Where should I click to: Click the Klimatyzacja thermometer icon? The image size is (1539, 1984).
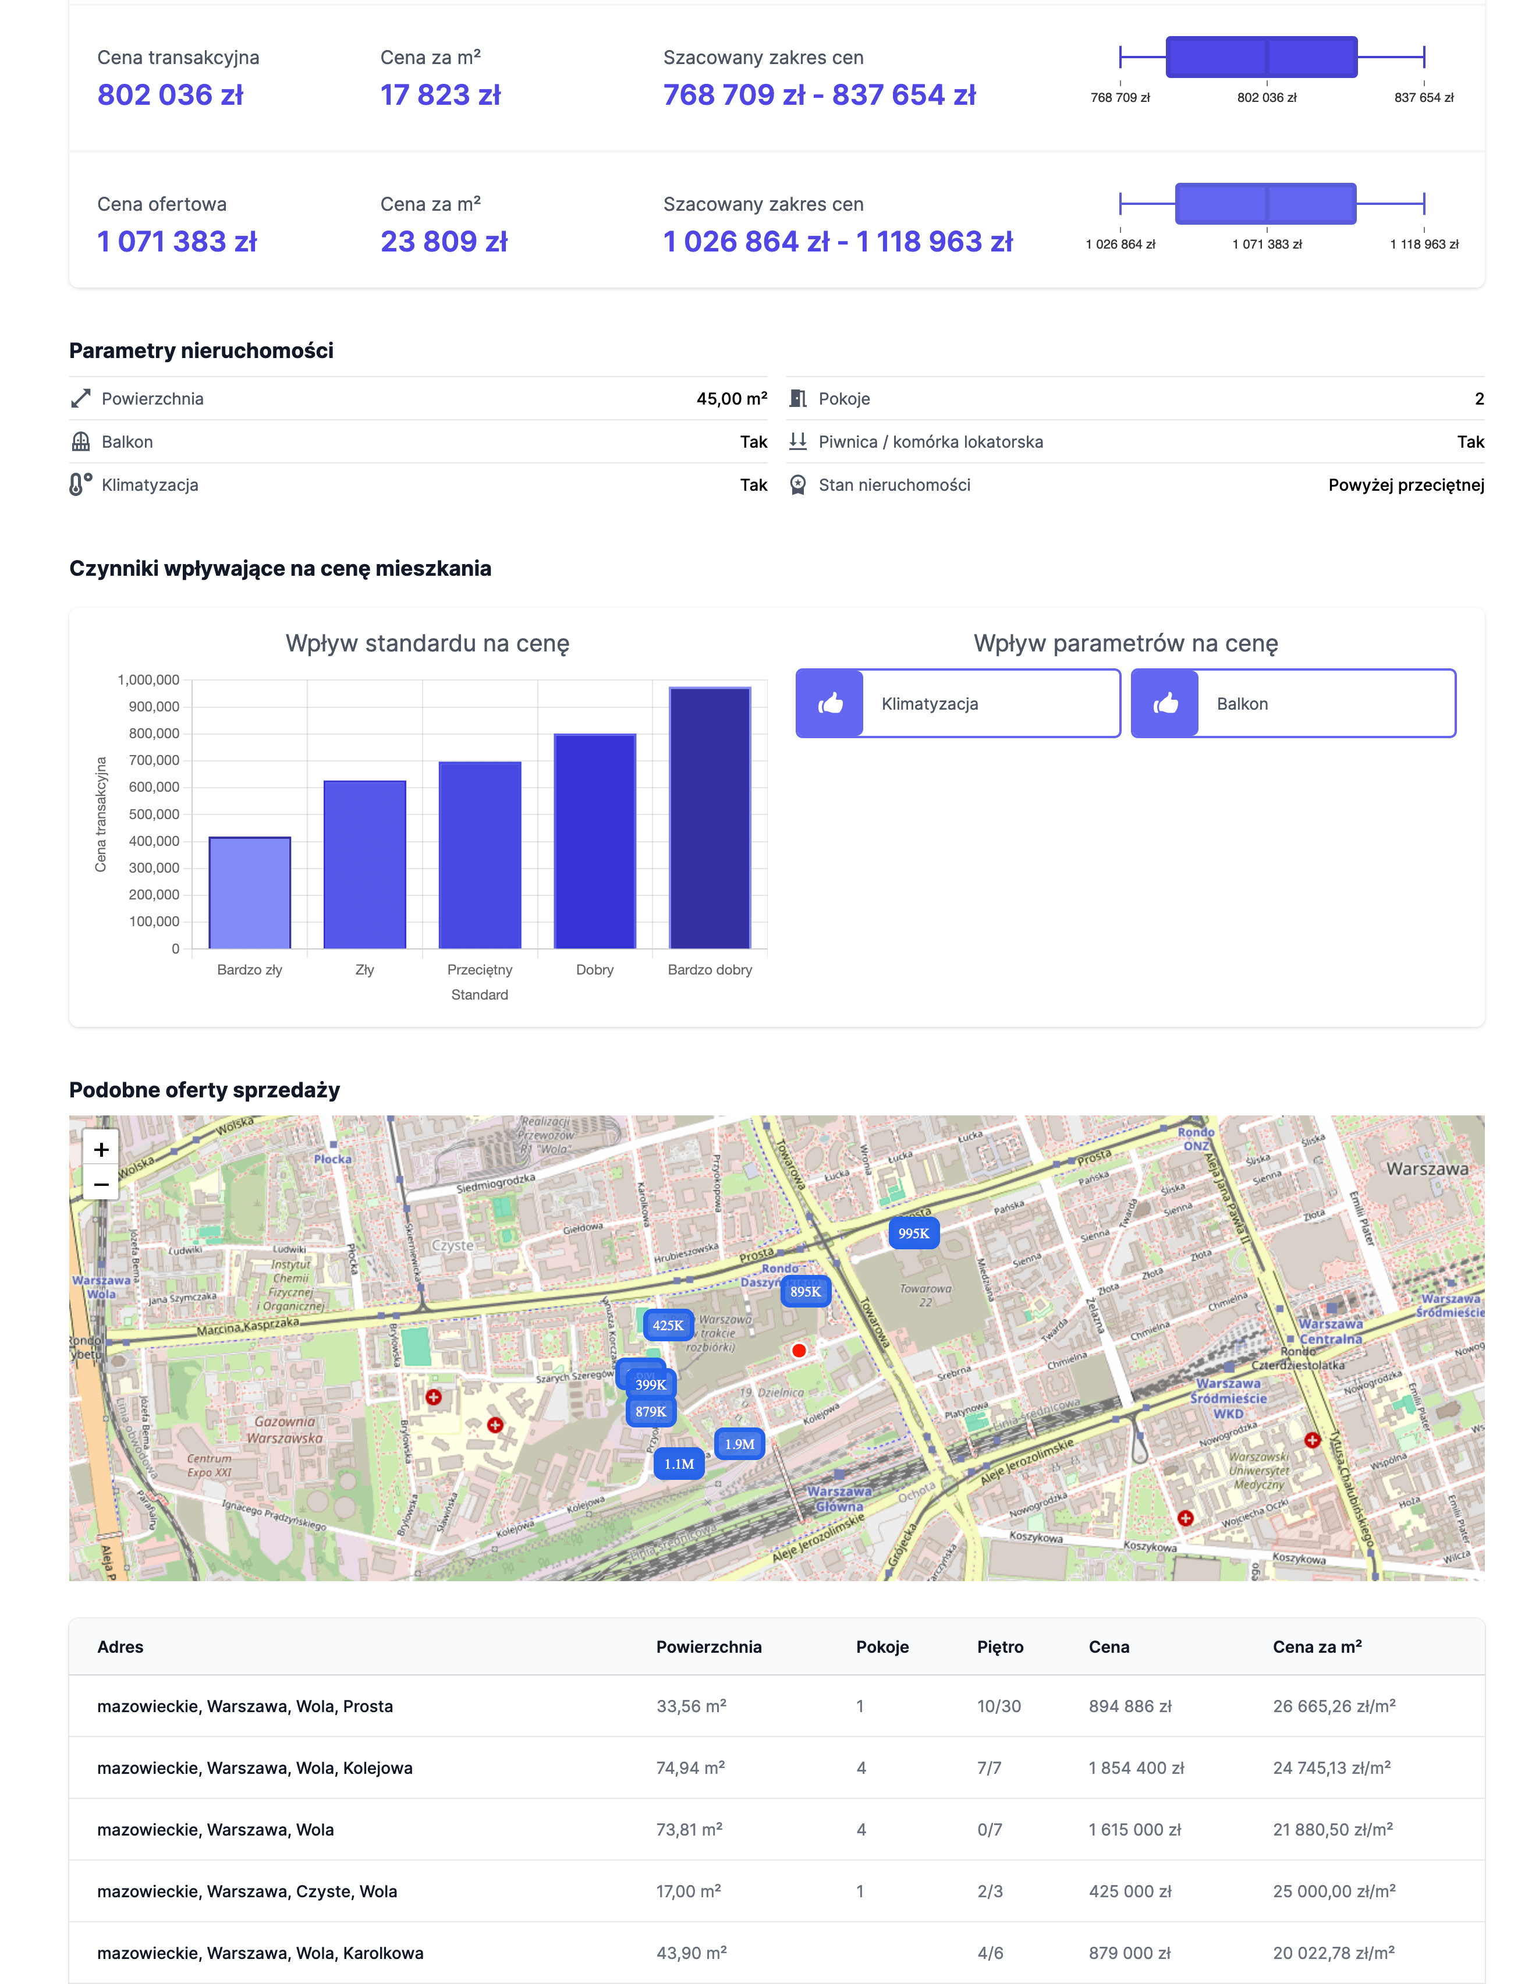point(81,485)
